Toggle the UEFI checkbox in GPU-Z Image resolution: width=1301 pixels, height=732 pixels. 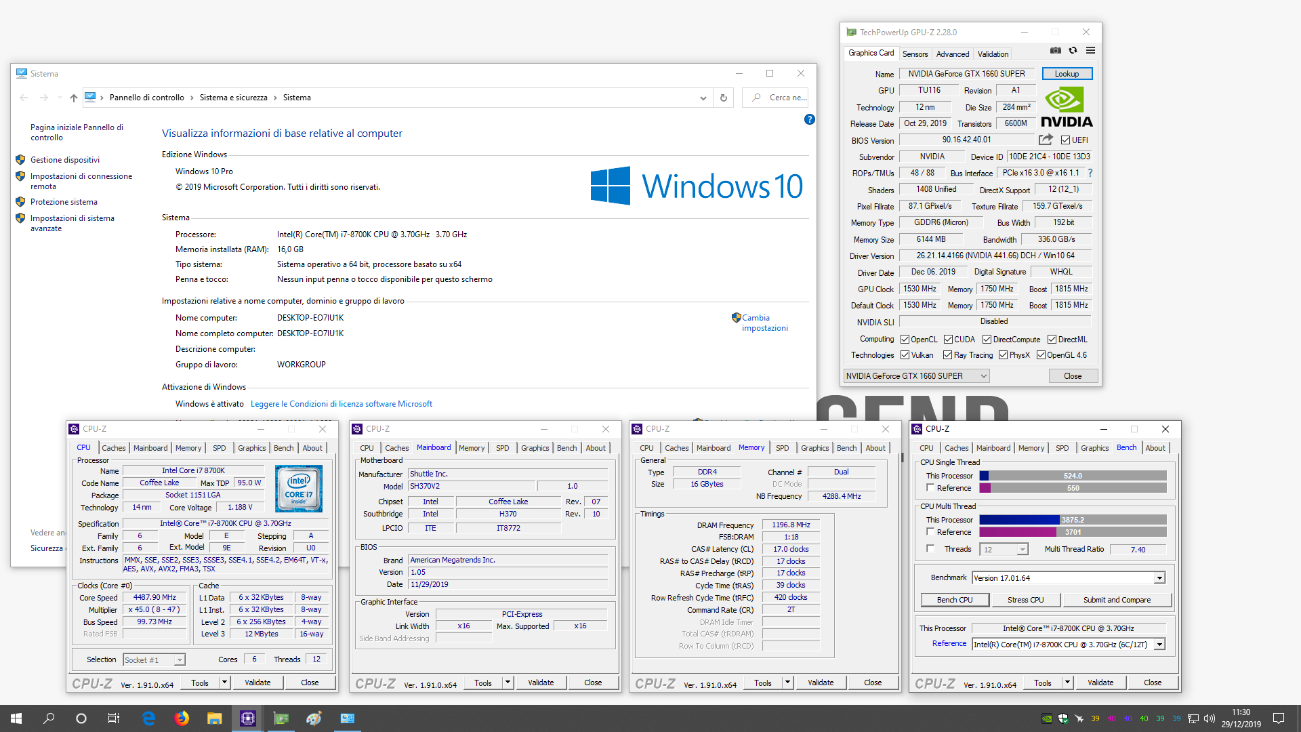tap(1065, 140)
